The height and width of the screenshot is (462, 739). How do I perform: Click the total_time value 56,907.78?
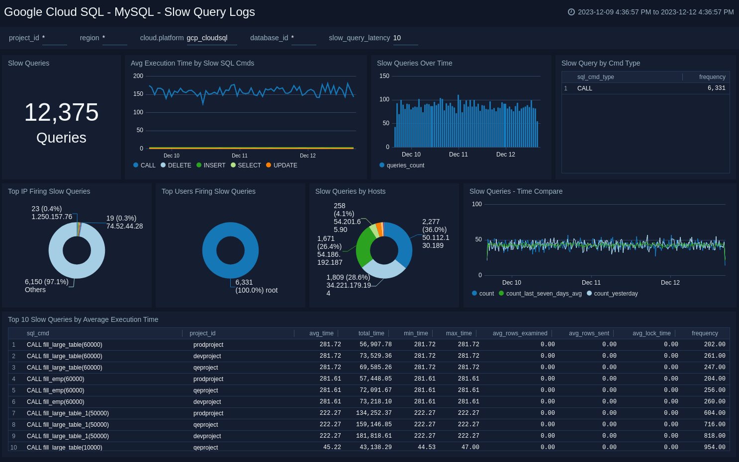pos(375,345)
